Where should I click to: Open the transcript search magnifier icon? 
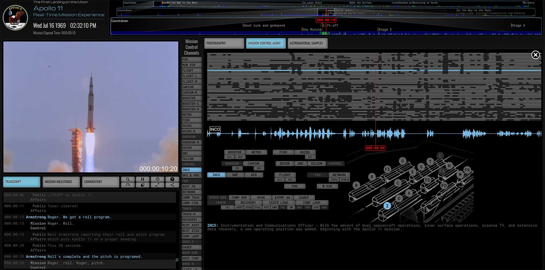[128, 179]
